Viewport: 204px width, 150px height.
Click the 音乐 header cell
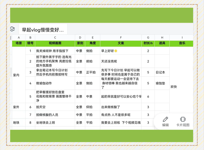(x=182, y=44)
